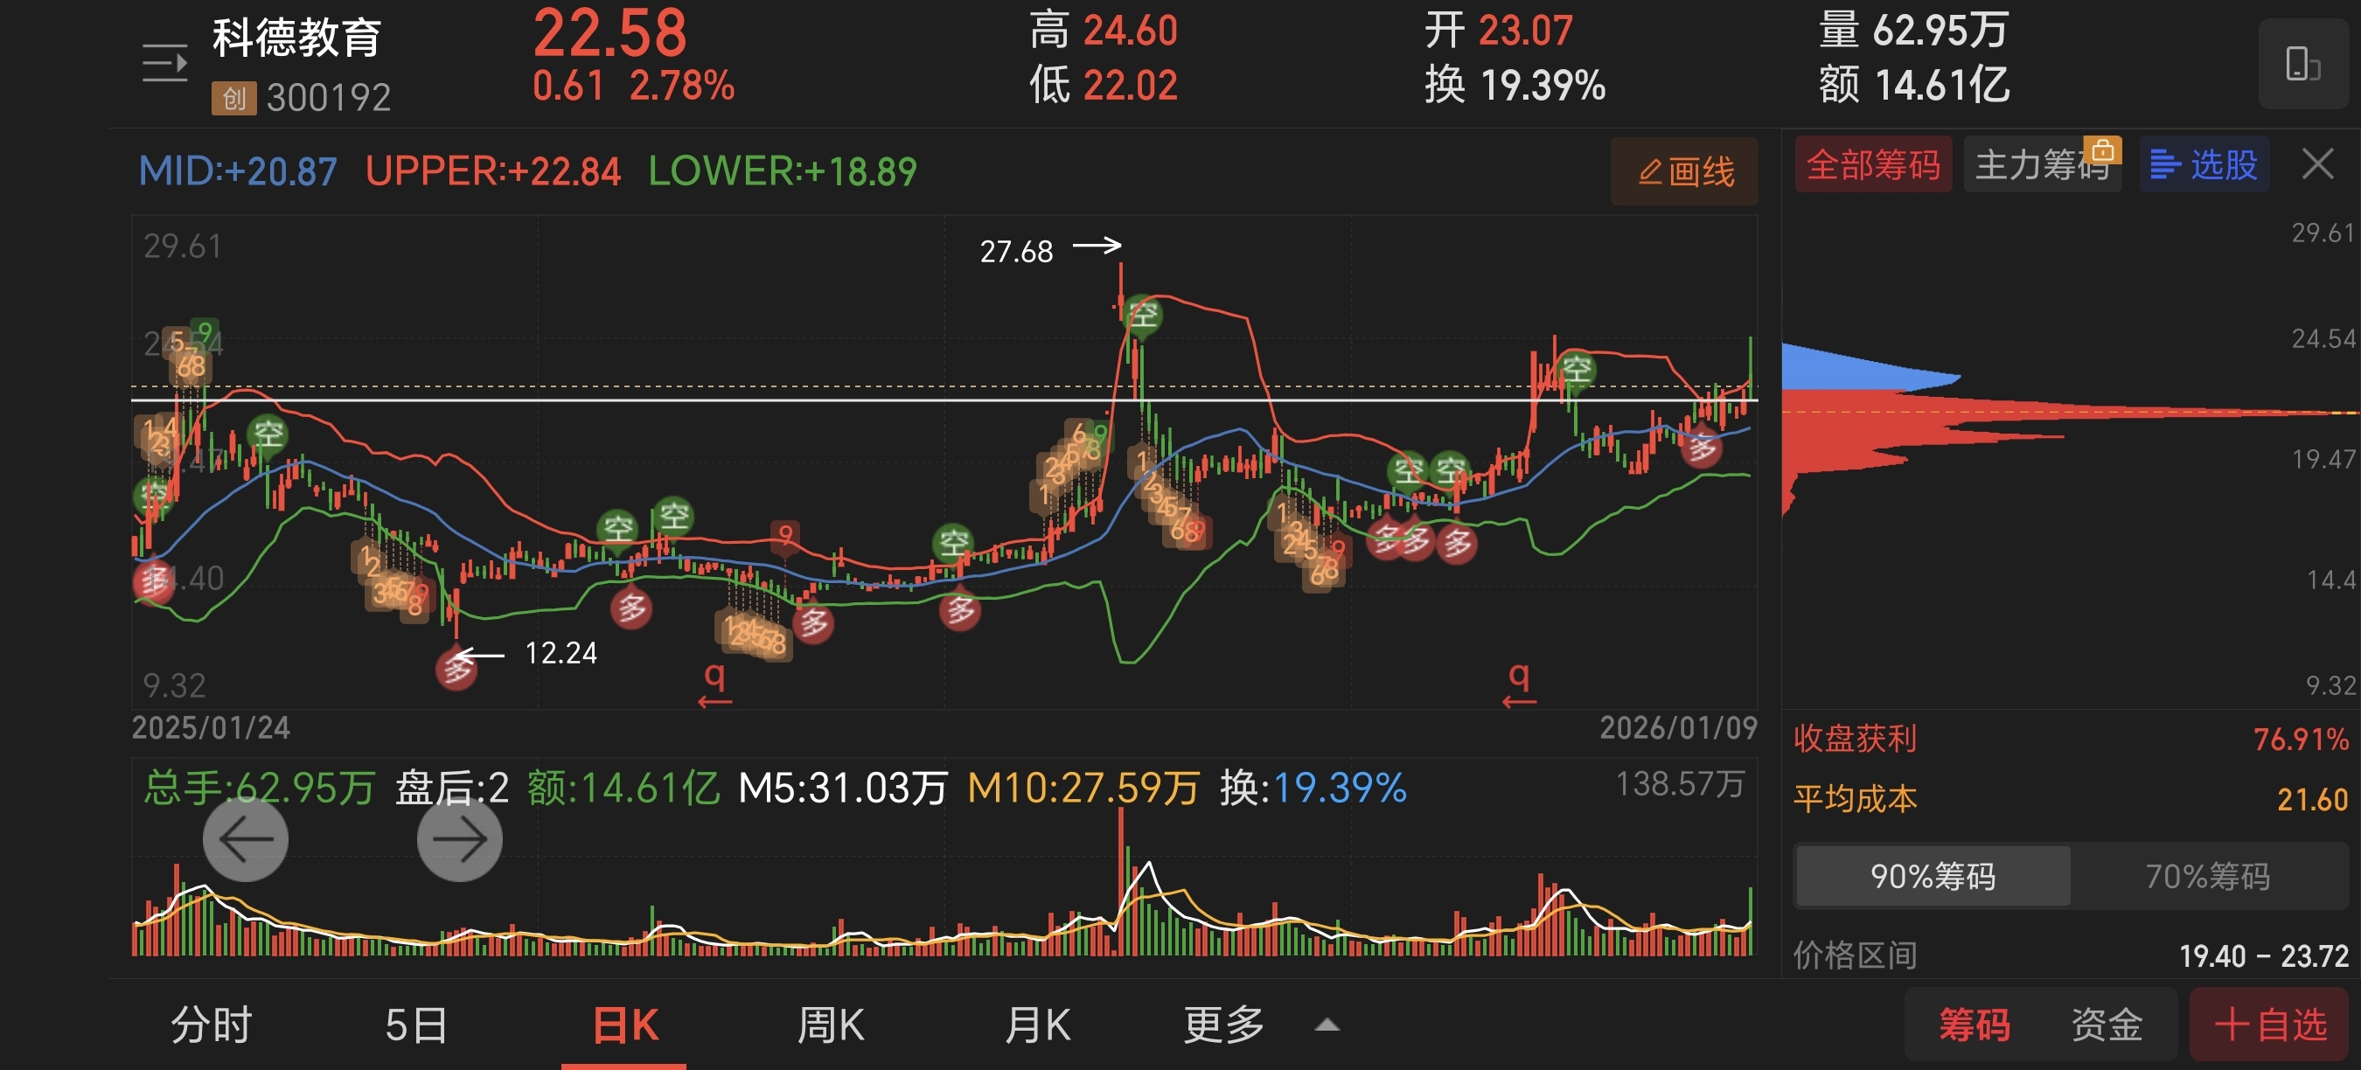The image size is (2361, 1070).
Task: Click the 资金 funds button
Action: [2107, 1025]
